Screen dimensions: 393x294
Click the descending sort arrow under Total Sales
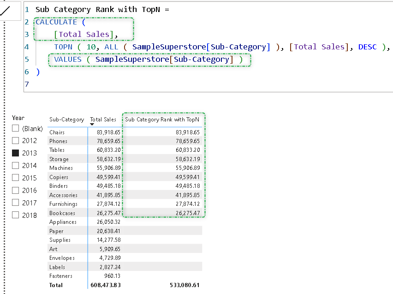click(x=92, y=125)
